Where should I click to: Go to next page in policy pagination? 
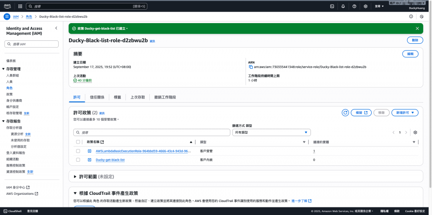pos(406,132)
